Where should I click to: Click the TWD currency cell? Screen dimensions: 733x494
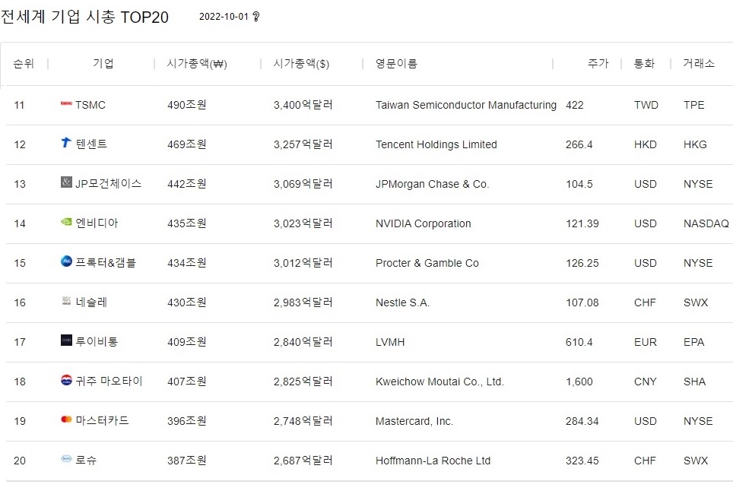click(x=646, y=105)
